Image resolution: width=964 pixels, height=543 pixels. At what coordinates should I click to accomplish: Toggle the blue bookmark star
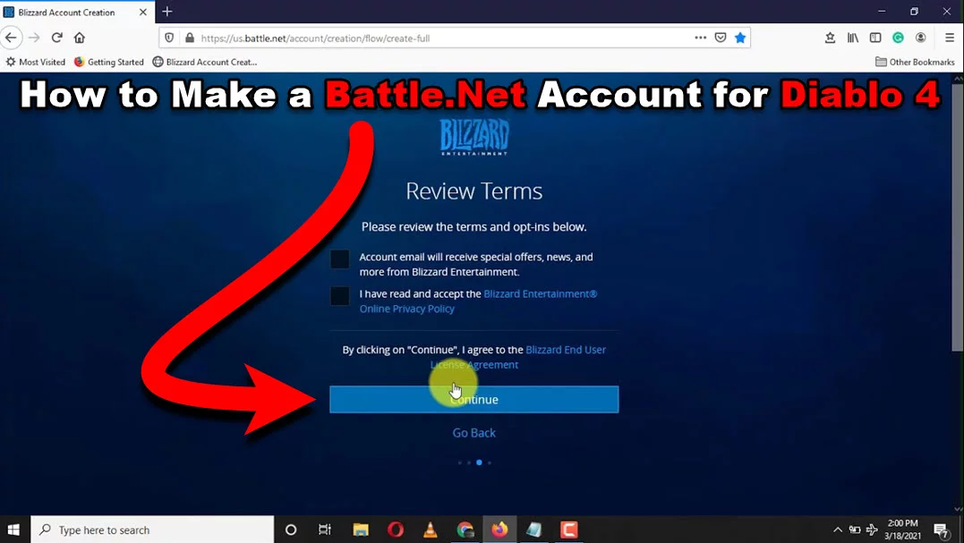740,38
